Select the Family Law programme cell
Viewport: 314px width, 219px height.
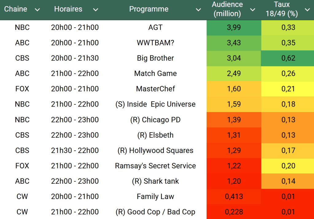(155, 197)
